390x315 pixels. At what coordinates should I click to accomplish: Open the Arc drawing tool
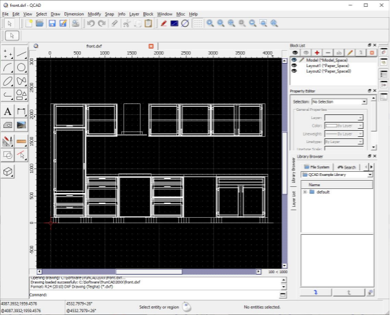(x=8, y=67)
